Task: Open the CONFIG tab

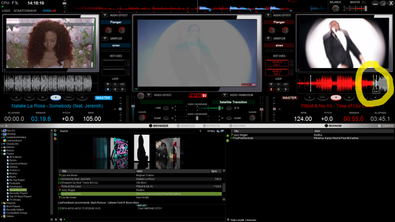Action: click(386, 126)
